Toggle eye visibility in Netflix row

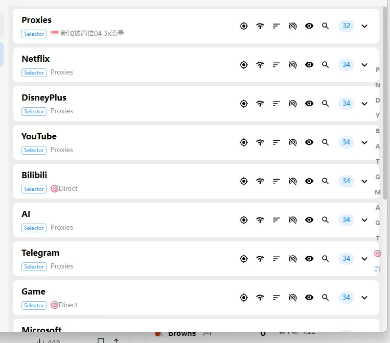click(x=309, y=65)
